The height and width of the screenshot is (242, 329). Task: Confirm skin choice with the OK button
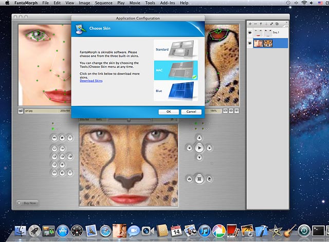[x=169, y=112]
